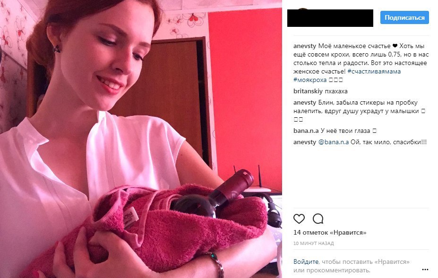Open the anevsty profile from the caption

pos(305,46)
